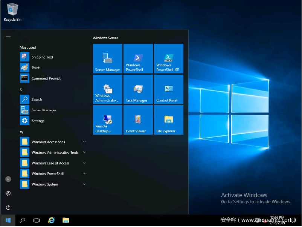
Task: Launch the Windows PowerShell ISE tile
Action: pyautogui.click(x=169, y=58)
